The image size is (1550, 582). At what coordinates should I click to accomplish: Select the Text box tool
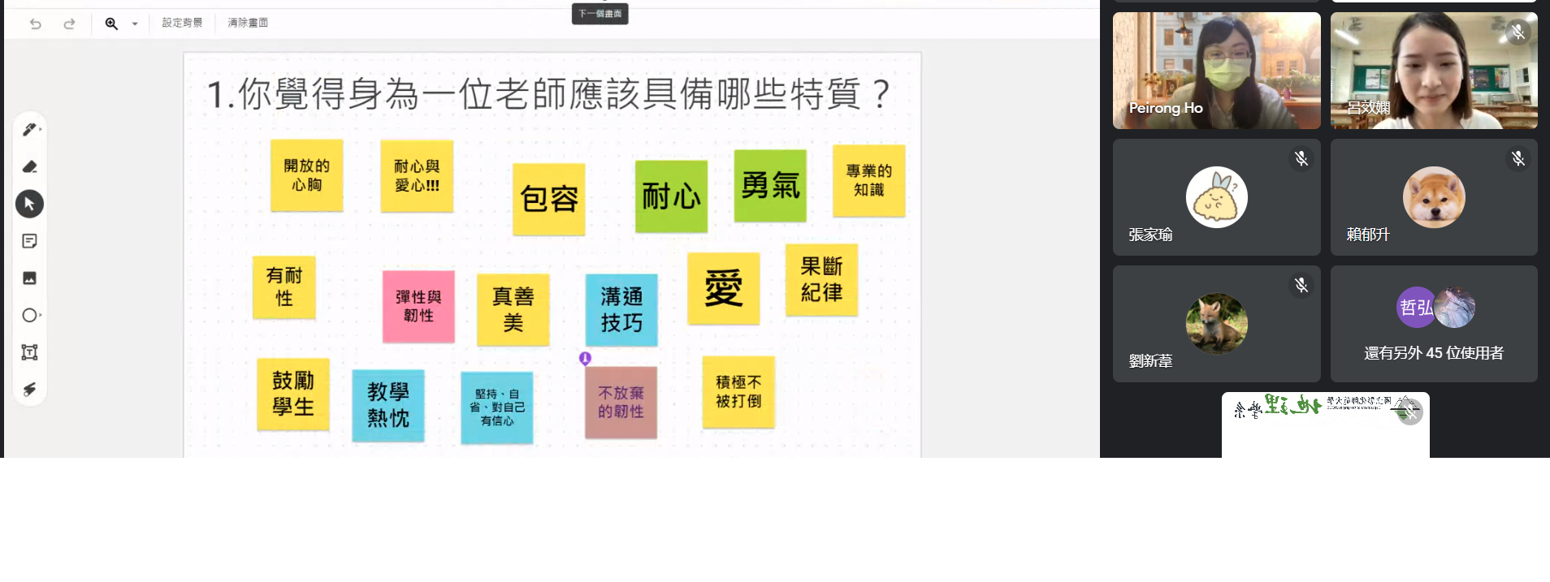coord(29,352)
